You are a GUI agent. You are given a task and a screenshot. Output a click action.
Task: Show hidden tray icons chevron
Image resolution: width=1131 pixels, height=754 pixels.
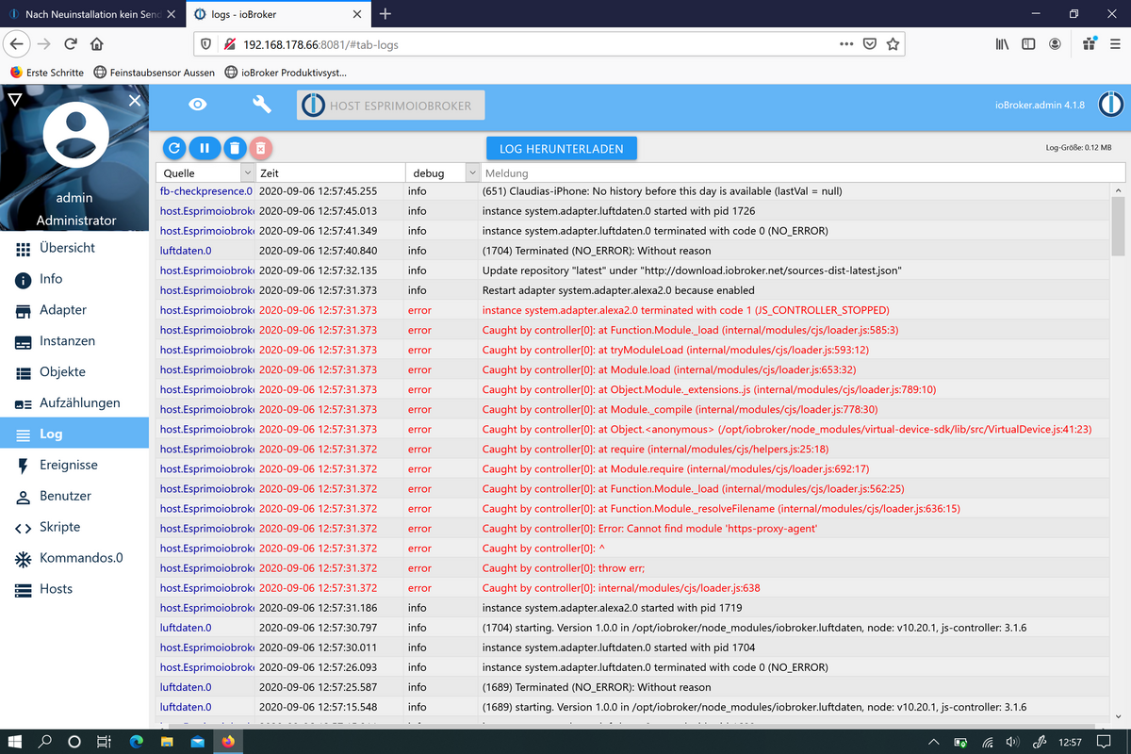(933, 742)
